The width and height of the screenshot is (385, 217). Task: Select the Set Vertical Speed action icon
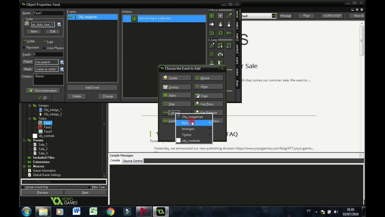pyautogui.click(x=220, y=24)
